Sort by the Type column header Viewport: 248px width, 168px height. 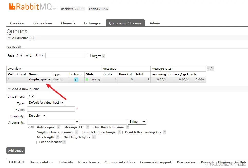57,74
